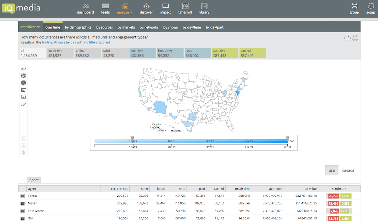Email results using the envelope icon
The image size is (378, 221).
pyautogui.click(x=355, y=38)
